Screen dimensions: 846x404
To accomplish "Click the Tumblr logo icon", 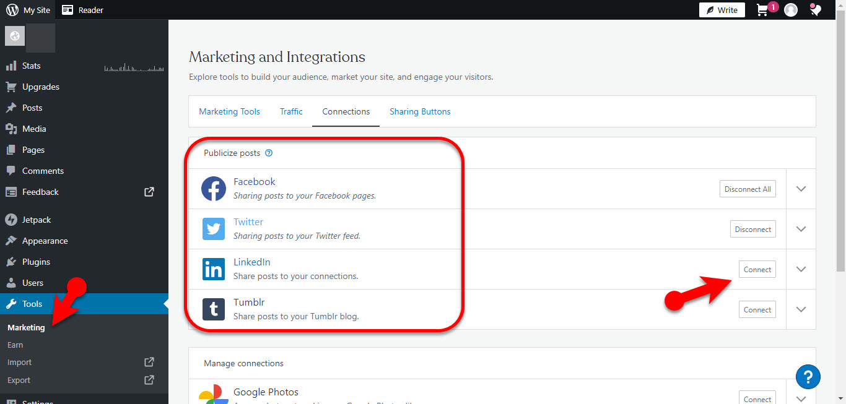I will point(214,309).
